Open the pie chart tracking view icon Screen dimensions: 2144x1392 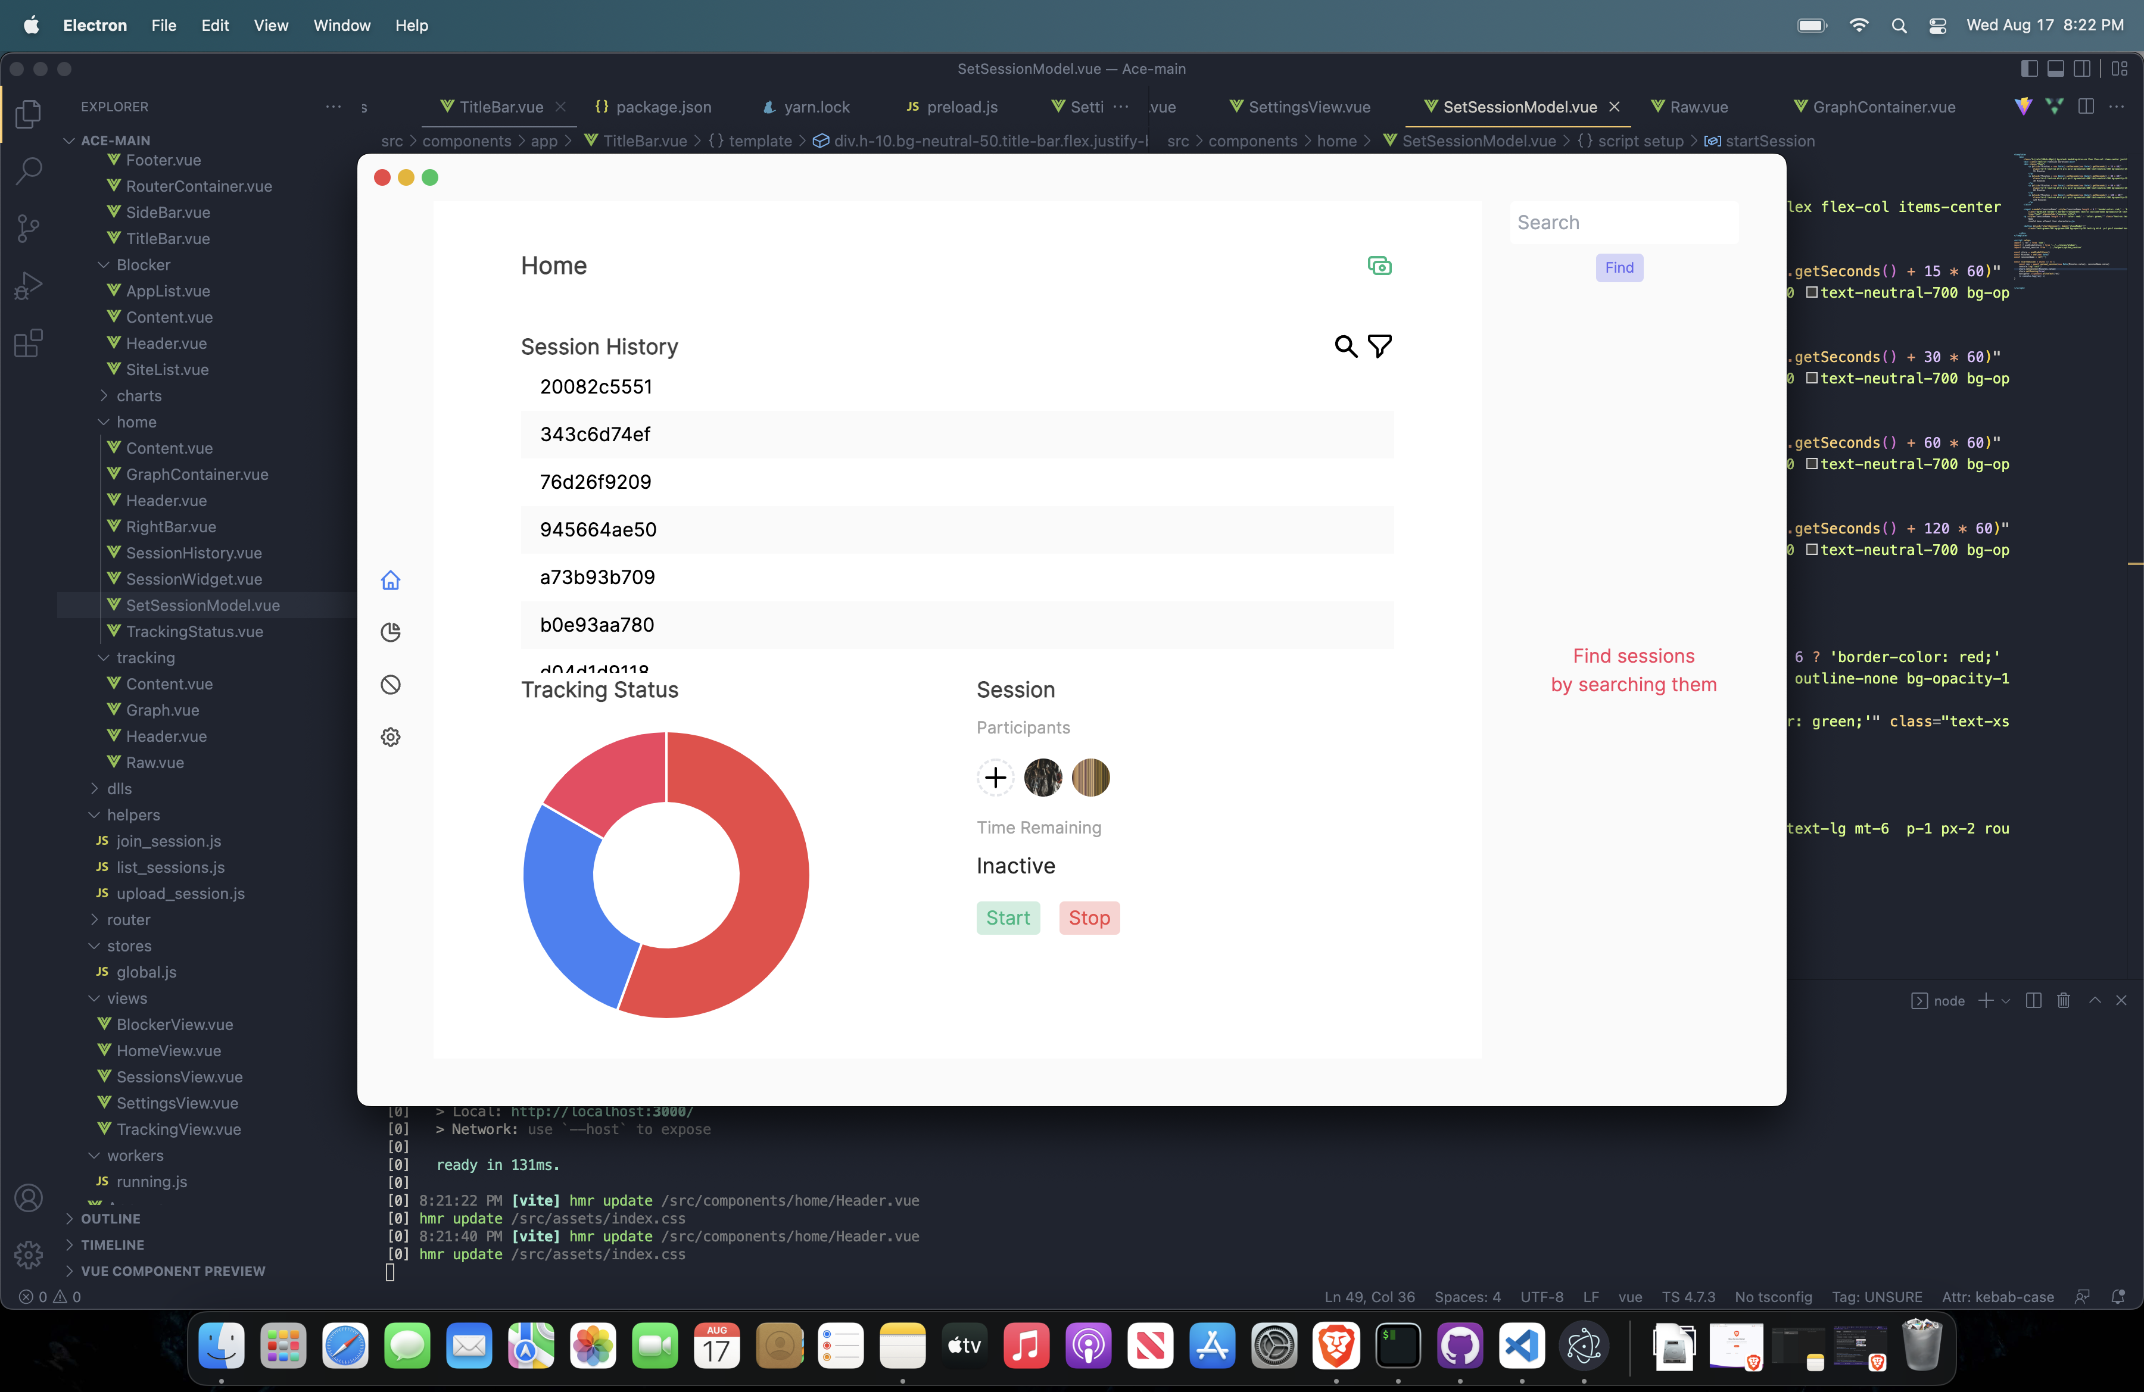(x=390, y=632)
